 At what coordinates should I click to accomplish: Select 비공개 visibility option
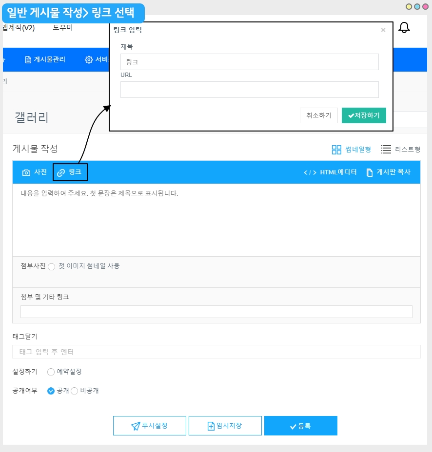tap(74, 391)
